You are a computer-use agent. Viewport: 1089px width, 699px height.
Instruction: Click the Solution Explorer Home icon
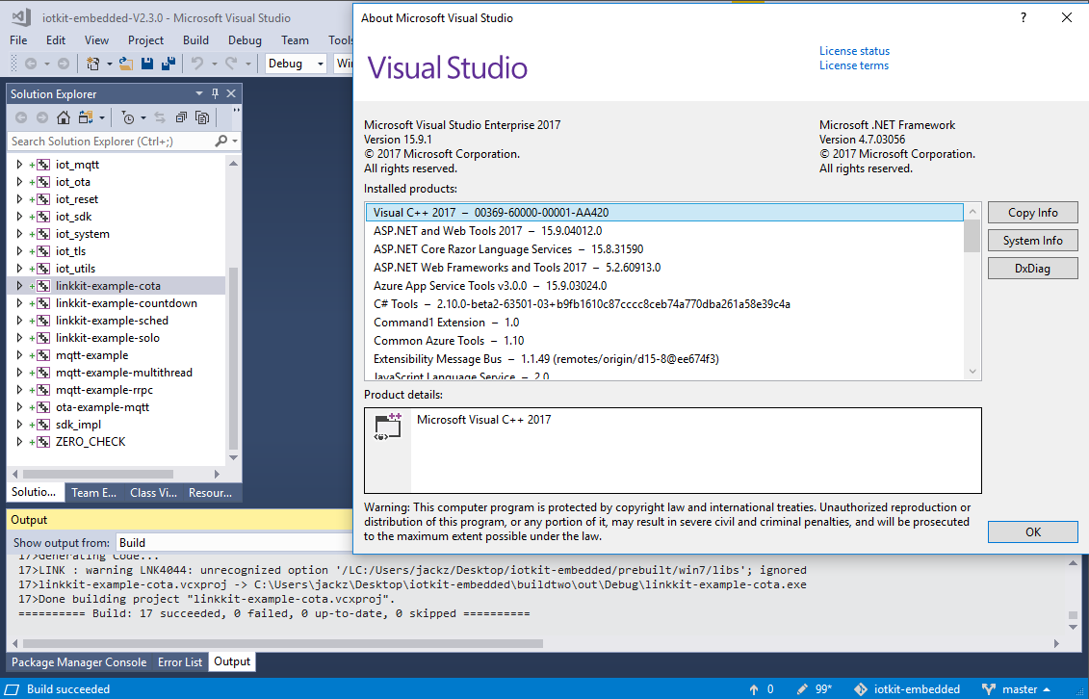point(64,117)
